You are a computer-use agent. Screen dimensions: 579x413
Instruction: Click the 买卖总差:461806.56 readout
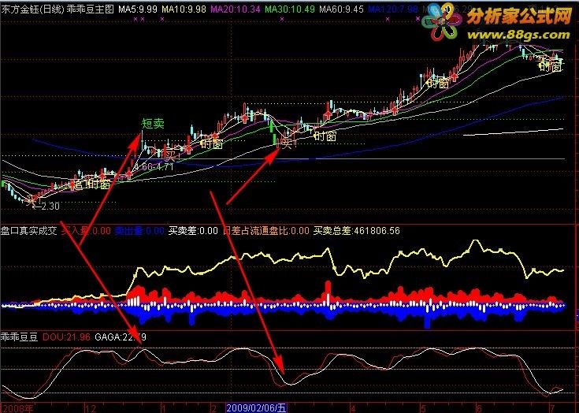pyautogui.click(x=357, y=231)
